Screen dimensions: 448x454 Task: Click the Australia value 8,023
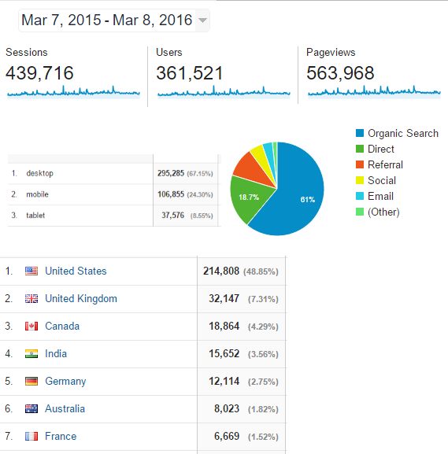[x=227, y=408]
